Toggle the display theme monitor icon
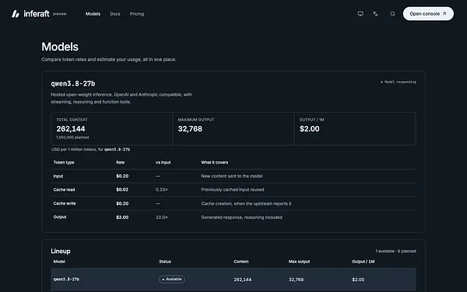Viewport: 467px width, 292px height. point(360,14)
